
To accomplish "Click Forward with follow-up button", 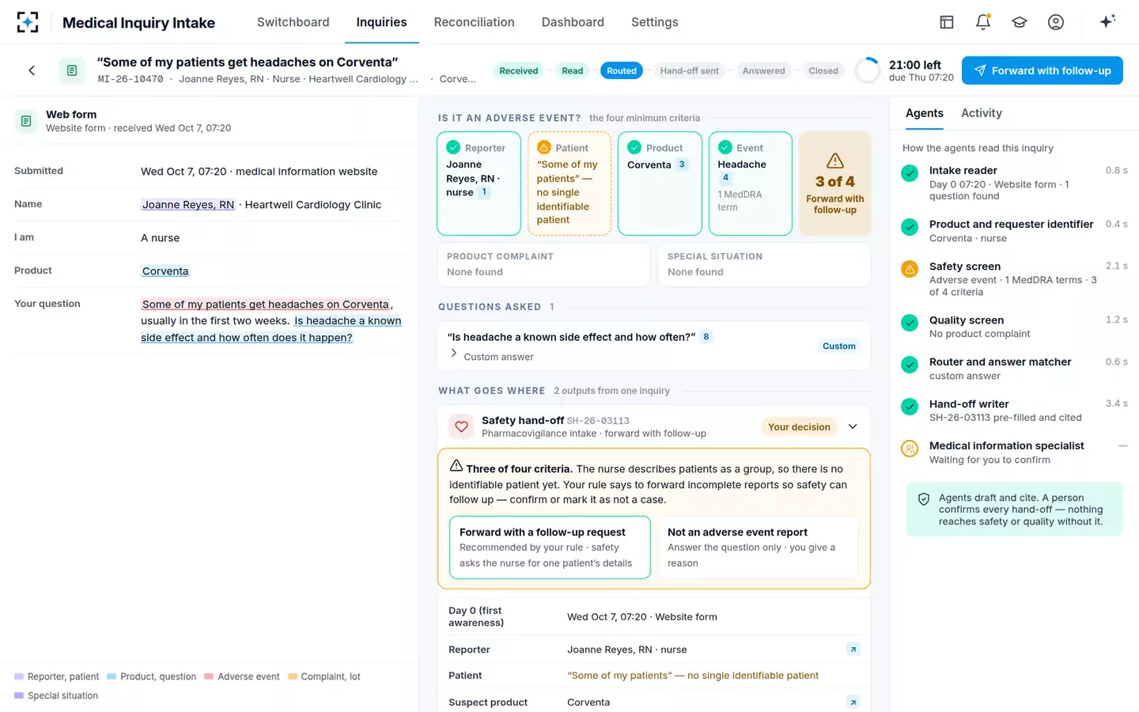I will (x=1043, y=70).
